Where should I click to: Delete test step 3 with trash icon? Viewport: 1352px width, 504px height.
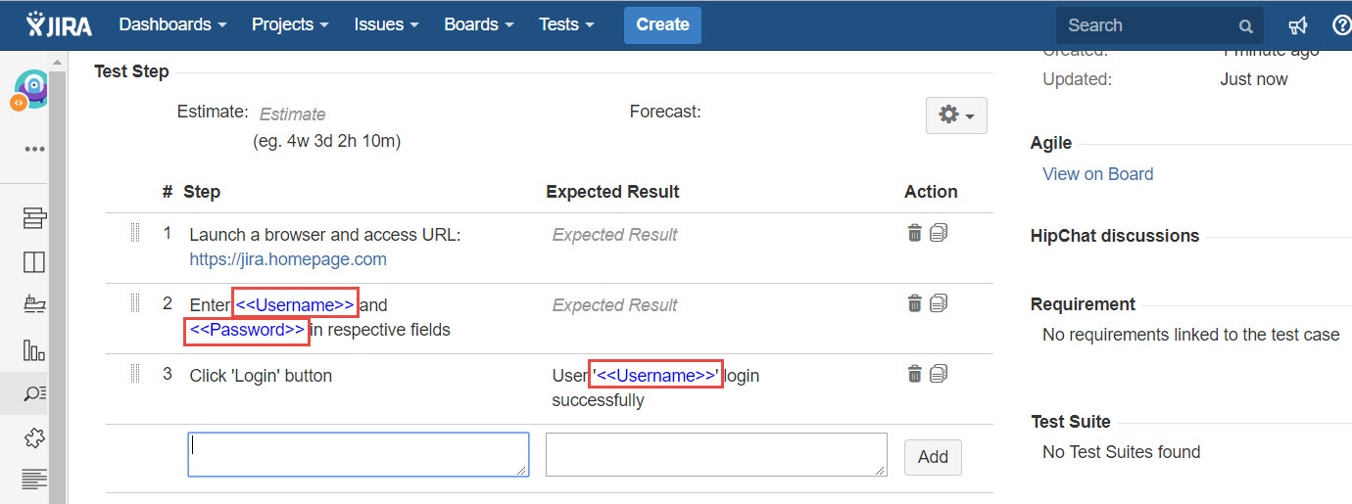click(x=914, y=373)
